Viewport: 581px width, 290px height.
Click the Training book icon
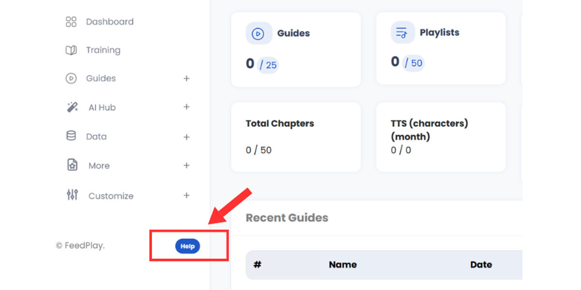71,50
